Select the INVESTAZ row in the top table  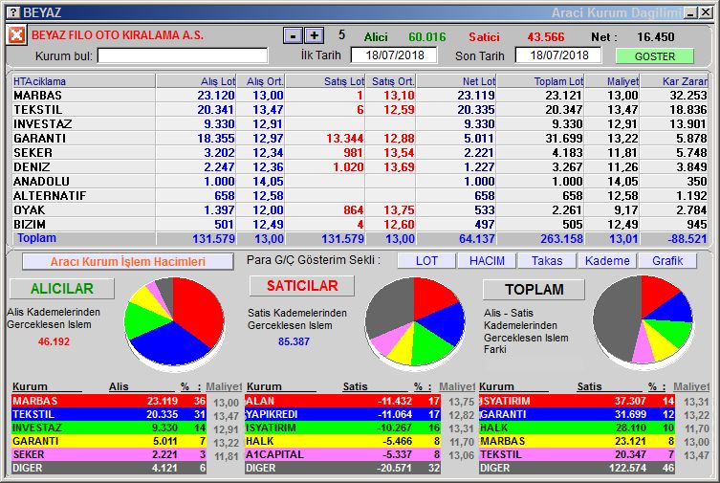coord(360,124)
